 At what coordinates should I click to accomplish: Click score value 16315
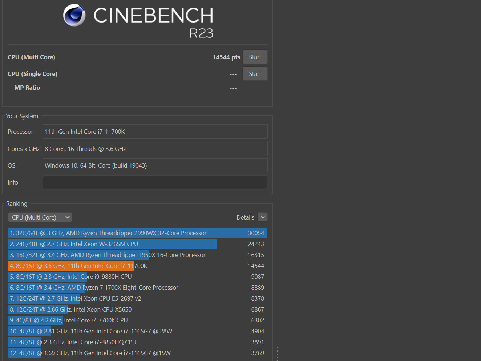click(256, 255)
